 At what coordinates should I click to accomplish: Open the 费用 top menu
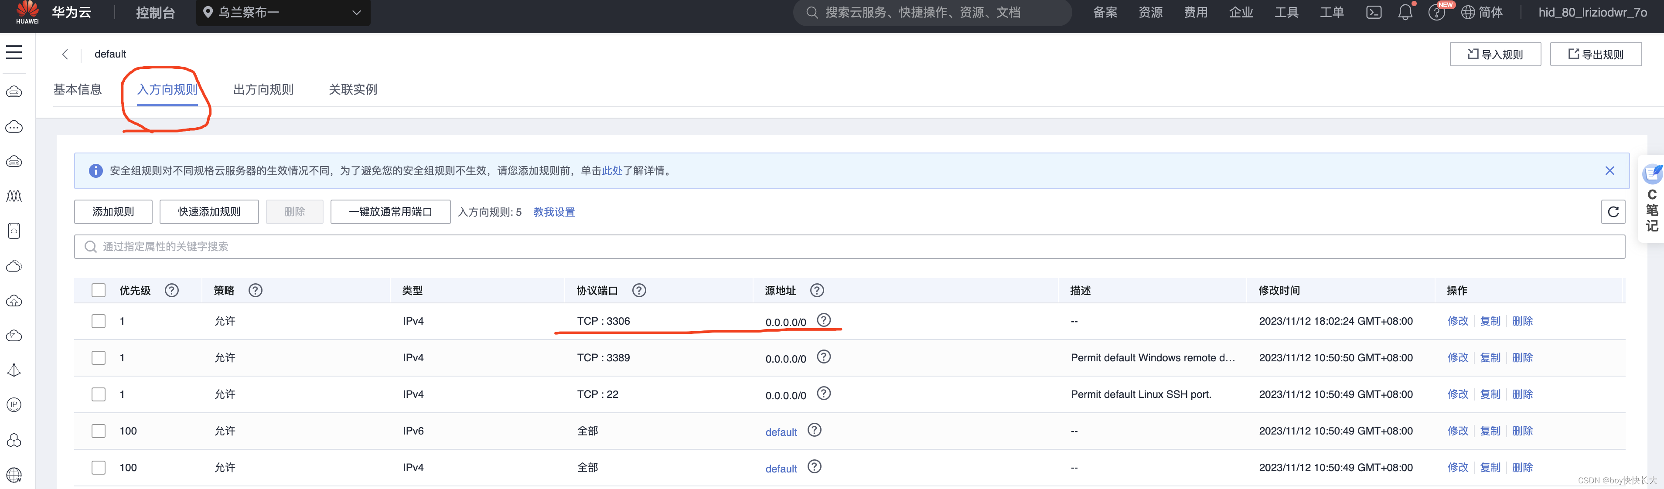coord(1196,12)
